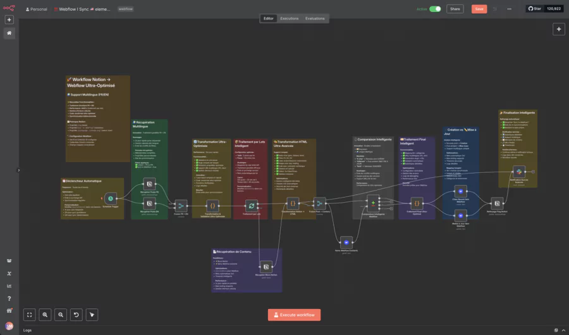569x335 pixels.
Task: Select the Items Webflow Existants node
Action: click(x=346, y=243)
